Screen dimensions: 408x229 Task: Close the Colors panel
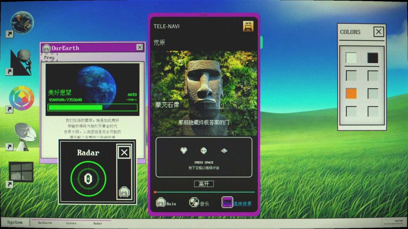(x=378, y=32)
